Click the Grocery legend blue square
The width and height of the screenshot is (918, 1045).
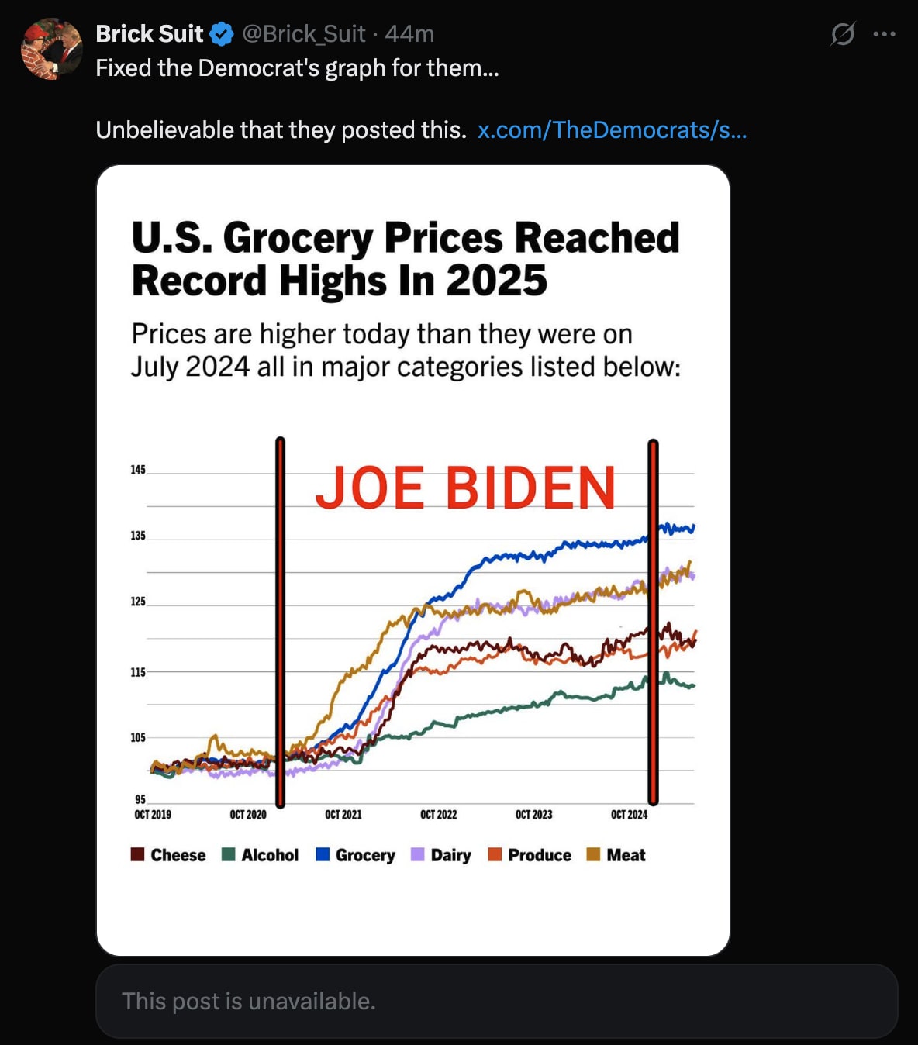coord(323,854)
